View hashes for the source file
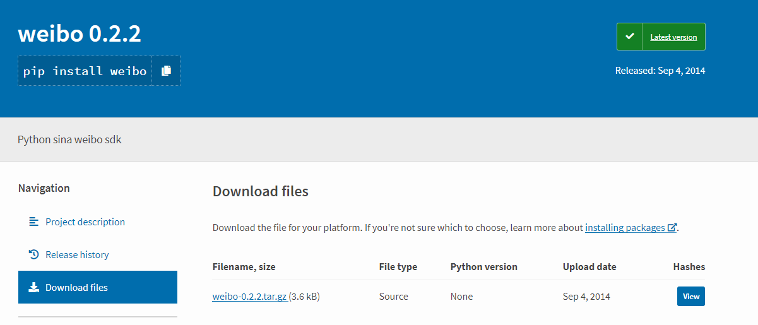 pyautogui.click(x=690, y=296)
